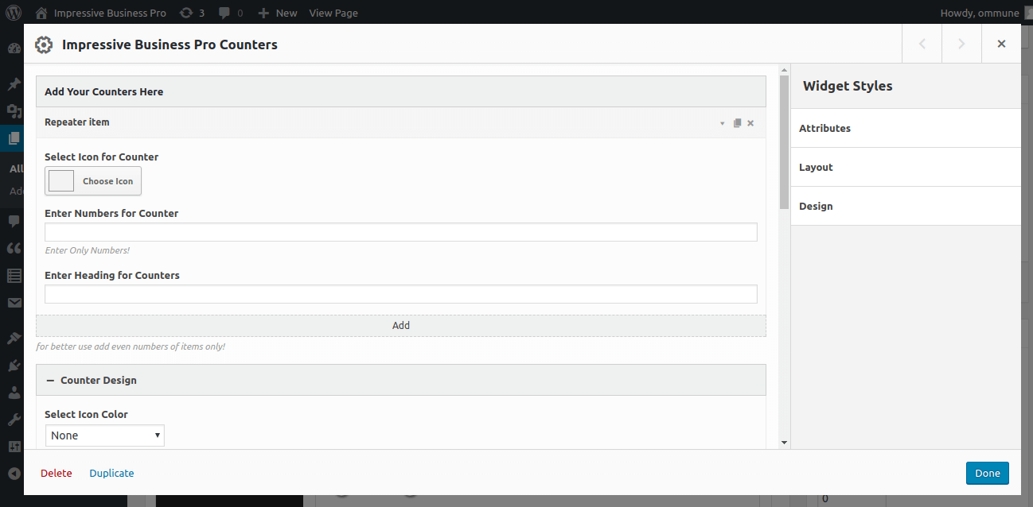This screenshot has height=507, width=1033.
Task: Remove the repeater item with X icon
Action: (750, 123)
